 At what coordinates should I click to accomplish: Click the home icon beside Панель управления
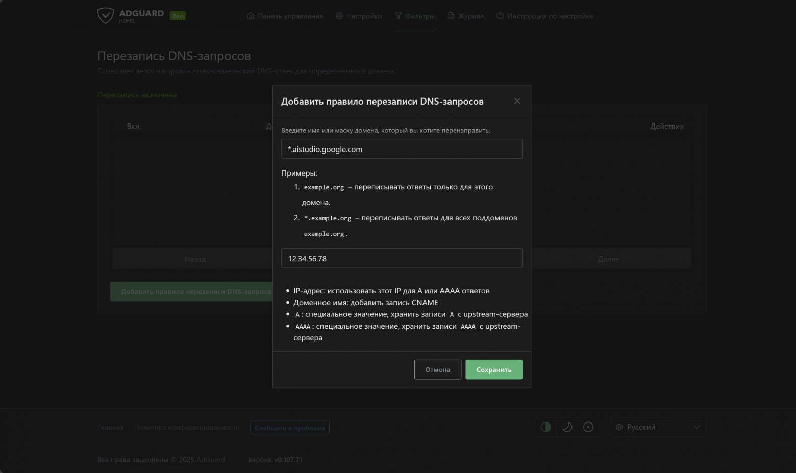pyautogui.click(x=250, y=16)
